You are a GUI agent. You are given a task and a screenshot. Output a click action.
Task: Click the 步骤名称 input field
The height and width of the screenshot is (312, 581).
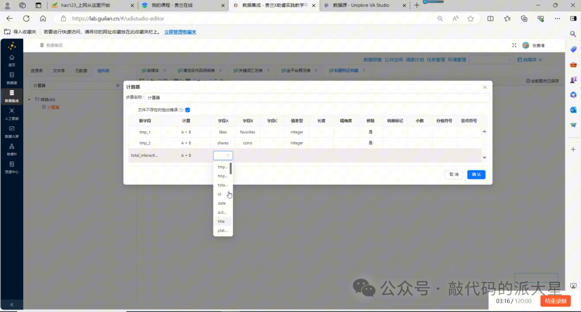317,98
